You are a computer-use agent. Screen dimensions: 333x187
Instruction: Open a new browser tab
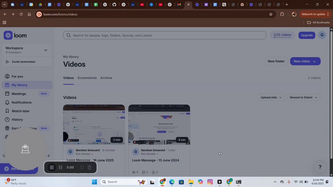[287, 4]
